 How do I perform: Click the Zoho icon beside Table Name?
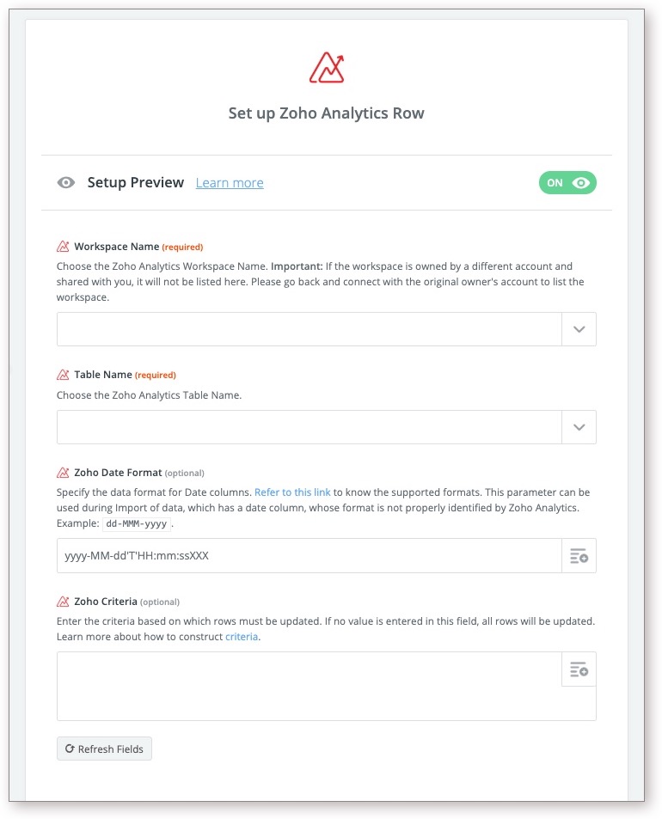(x=63, y=375)
